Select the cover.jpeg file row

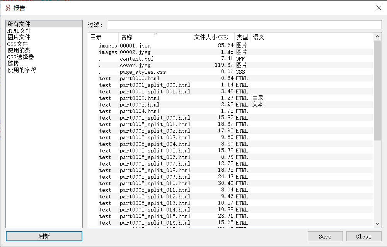[135, 66]
